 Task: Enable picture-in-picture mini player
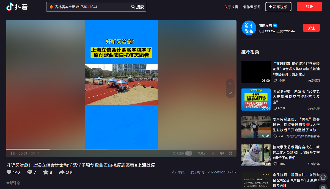click(212, 153)
